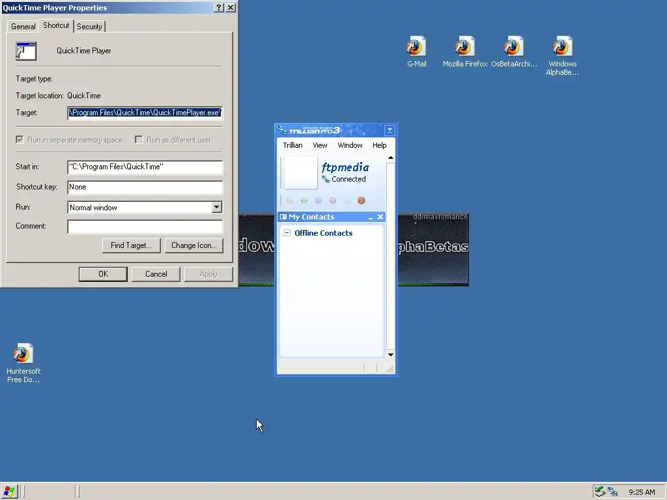Select the Shortcut tab

56,25
